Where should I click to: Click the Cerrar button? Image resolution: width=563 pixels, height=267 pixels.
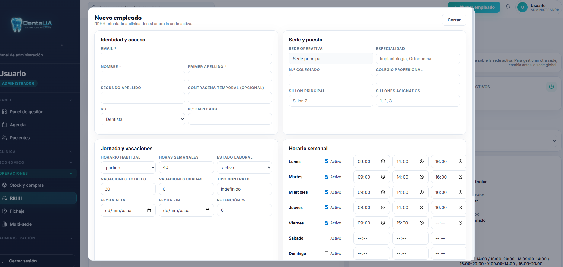pyautogui.click(x=454, y=20)
